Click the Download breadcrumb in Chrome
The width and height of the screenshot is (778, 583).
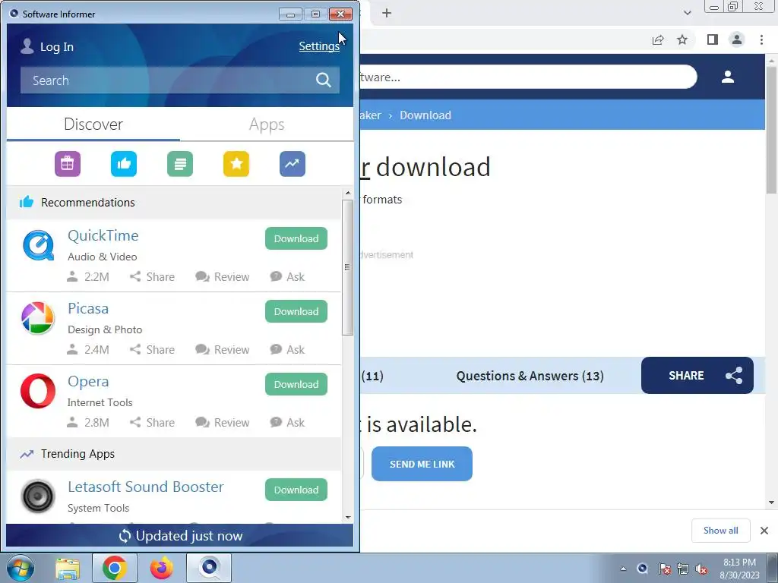coord(425,115)
